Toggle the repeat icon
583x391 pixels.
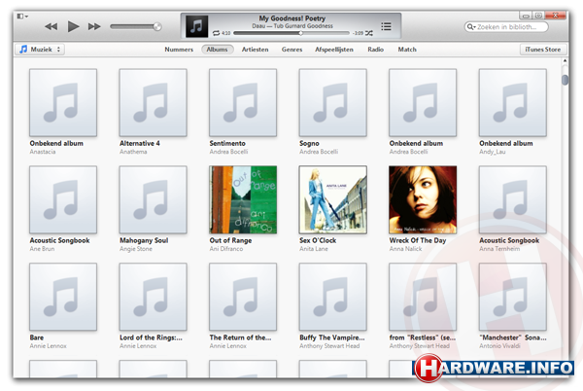pos(216,33)
